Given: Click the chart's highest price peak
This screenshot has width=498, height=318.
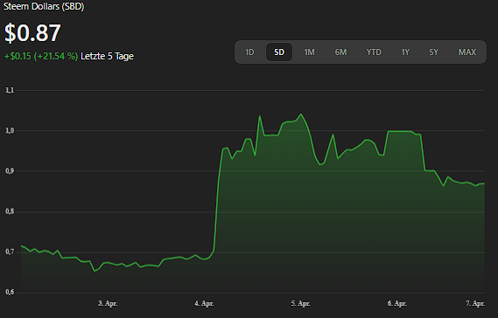Looking at the screenshot, I should (301, 114).
